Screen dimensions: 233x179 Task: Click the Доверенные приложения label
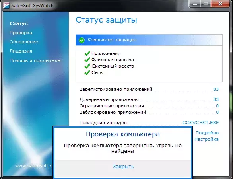coord(109,99)
